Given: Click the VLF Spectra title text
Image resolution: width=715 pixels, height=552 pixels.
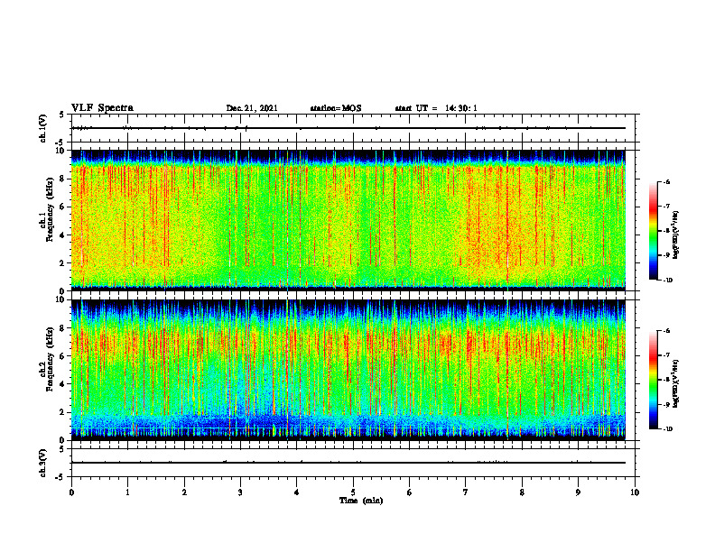Looking at the screenshot, I should click(x=102, y=108).
